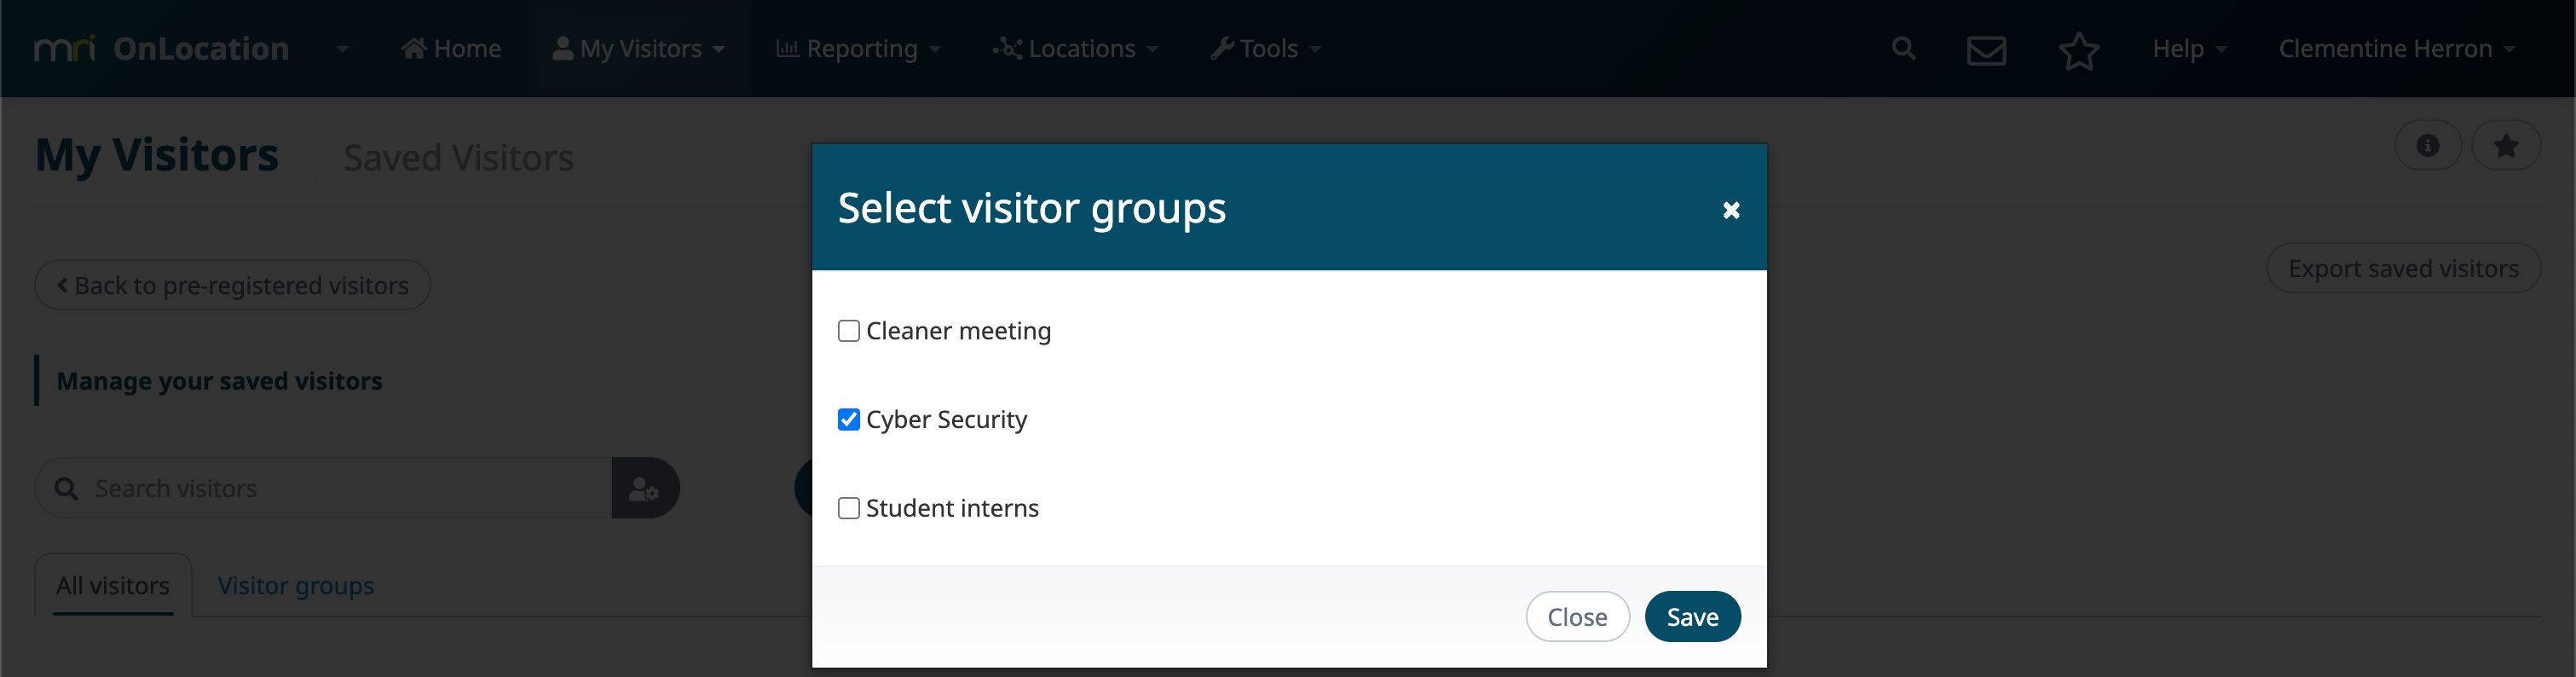Screen dimensions: 2576x677
Task: Open the search magnifier in top navigation
Action: [x=1903, y=48]
